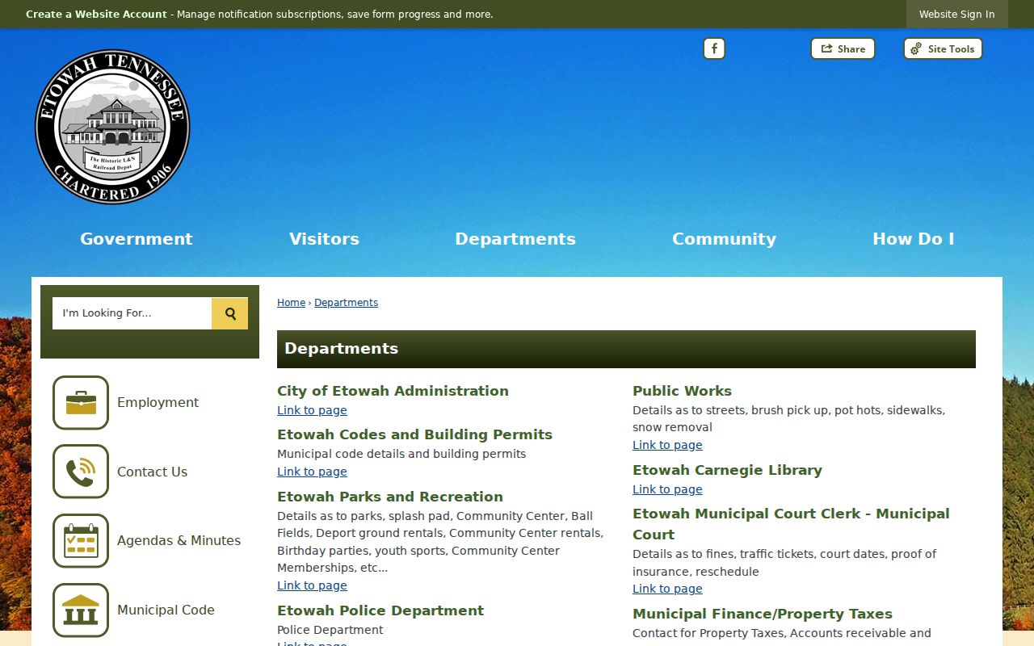Open the Agendas & Minutes calendar icon

tap(81, 540)
